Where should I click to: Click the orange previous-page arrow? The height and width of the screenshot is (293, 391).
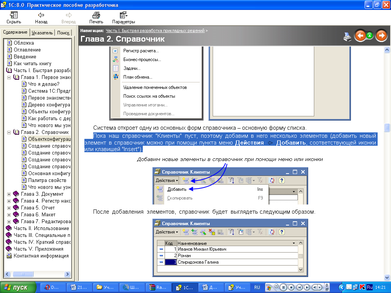(360, 35)
